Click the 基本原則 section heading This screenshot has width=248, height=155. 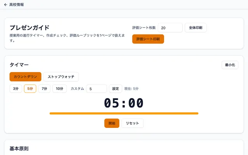click(19, 149)
